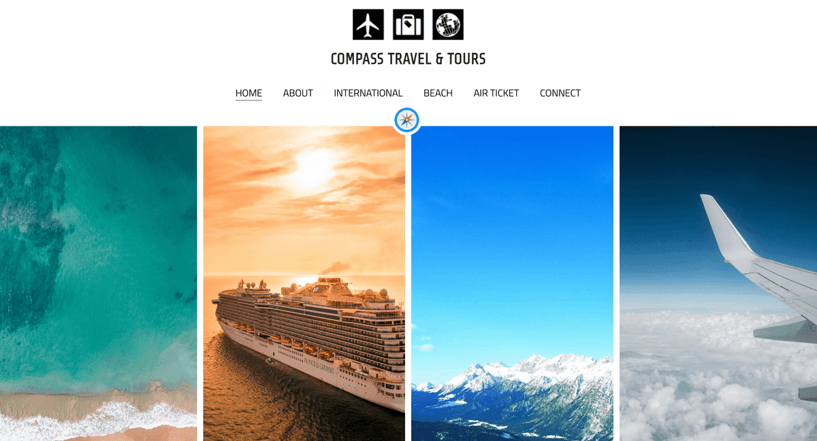The width and height of the screenshot is (817, 441).
Task: Open the INTERNATIONAL nav link
Action: [368, 93]
